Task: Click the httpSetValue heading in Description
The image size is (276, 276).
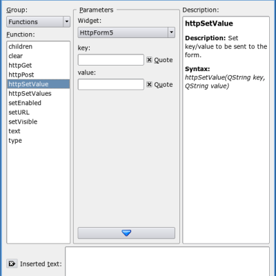Action: pos(209,23)
